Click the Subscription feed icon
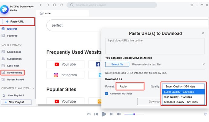Viewport: 209px width, 122px height. coord(3,59)
